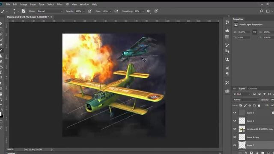Select the Hand tool

1,94
